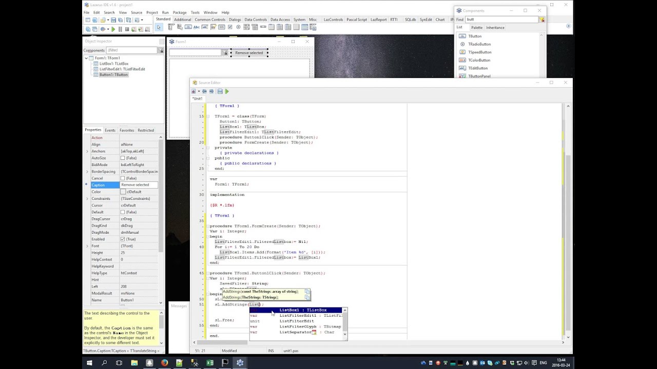Screen dimensions: 657x369
Task: Click the green Run button in main toolbar
Action: tap(113, 29)
